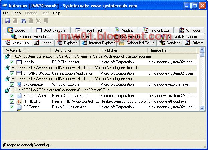This screenshot has width=208, height=150.
Task: Open the Drivers tab
Action: (x=194, y=43)
